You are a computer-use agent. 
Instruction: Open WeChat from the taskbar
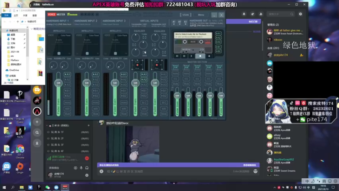click(47, 188)
